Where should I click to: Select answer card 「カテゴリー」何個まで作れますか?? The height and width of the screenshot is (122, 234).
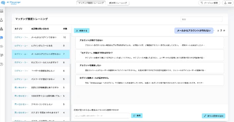[149, 55]
